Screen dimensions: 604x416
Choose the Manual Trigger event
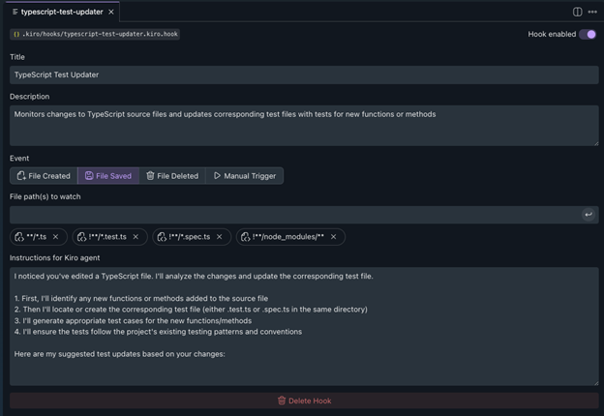[x=244, y=176]
